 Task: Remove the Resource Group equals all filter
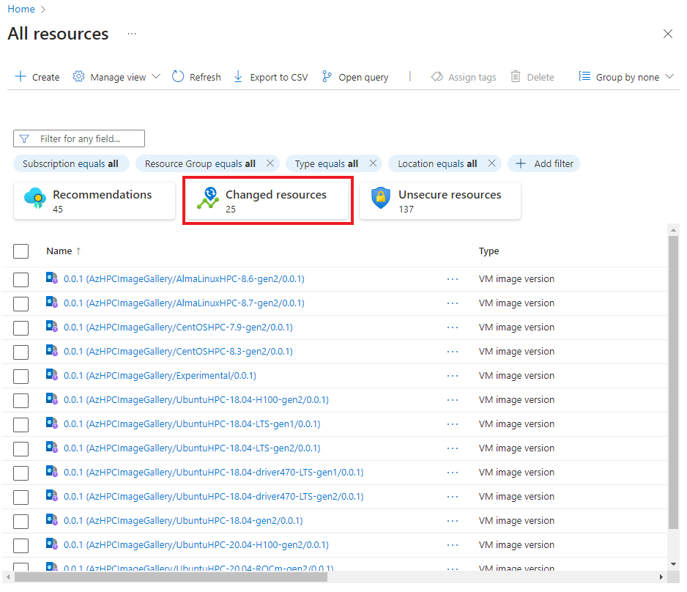(x=270, y=163)
